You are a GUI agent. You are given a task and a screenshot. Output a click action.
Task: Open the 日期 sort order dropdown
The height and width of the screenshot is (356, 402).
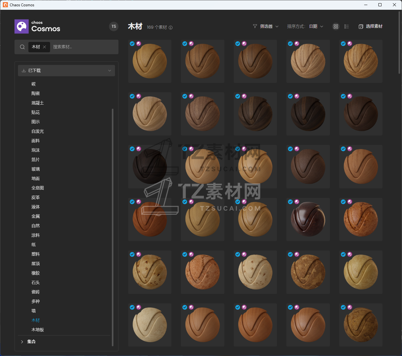point(316,26)
